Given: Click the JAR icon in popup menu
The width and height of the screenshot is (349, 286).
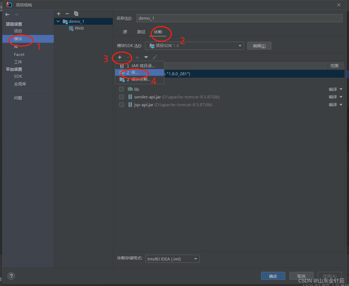Looking at the screenshot, I should click(x=122, y=66).
